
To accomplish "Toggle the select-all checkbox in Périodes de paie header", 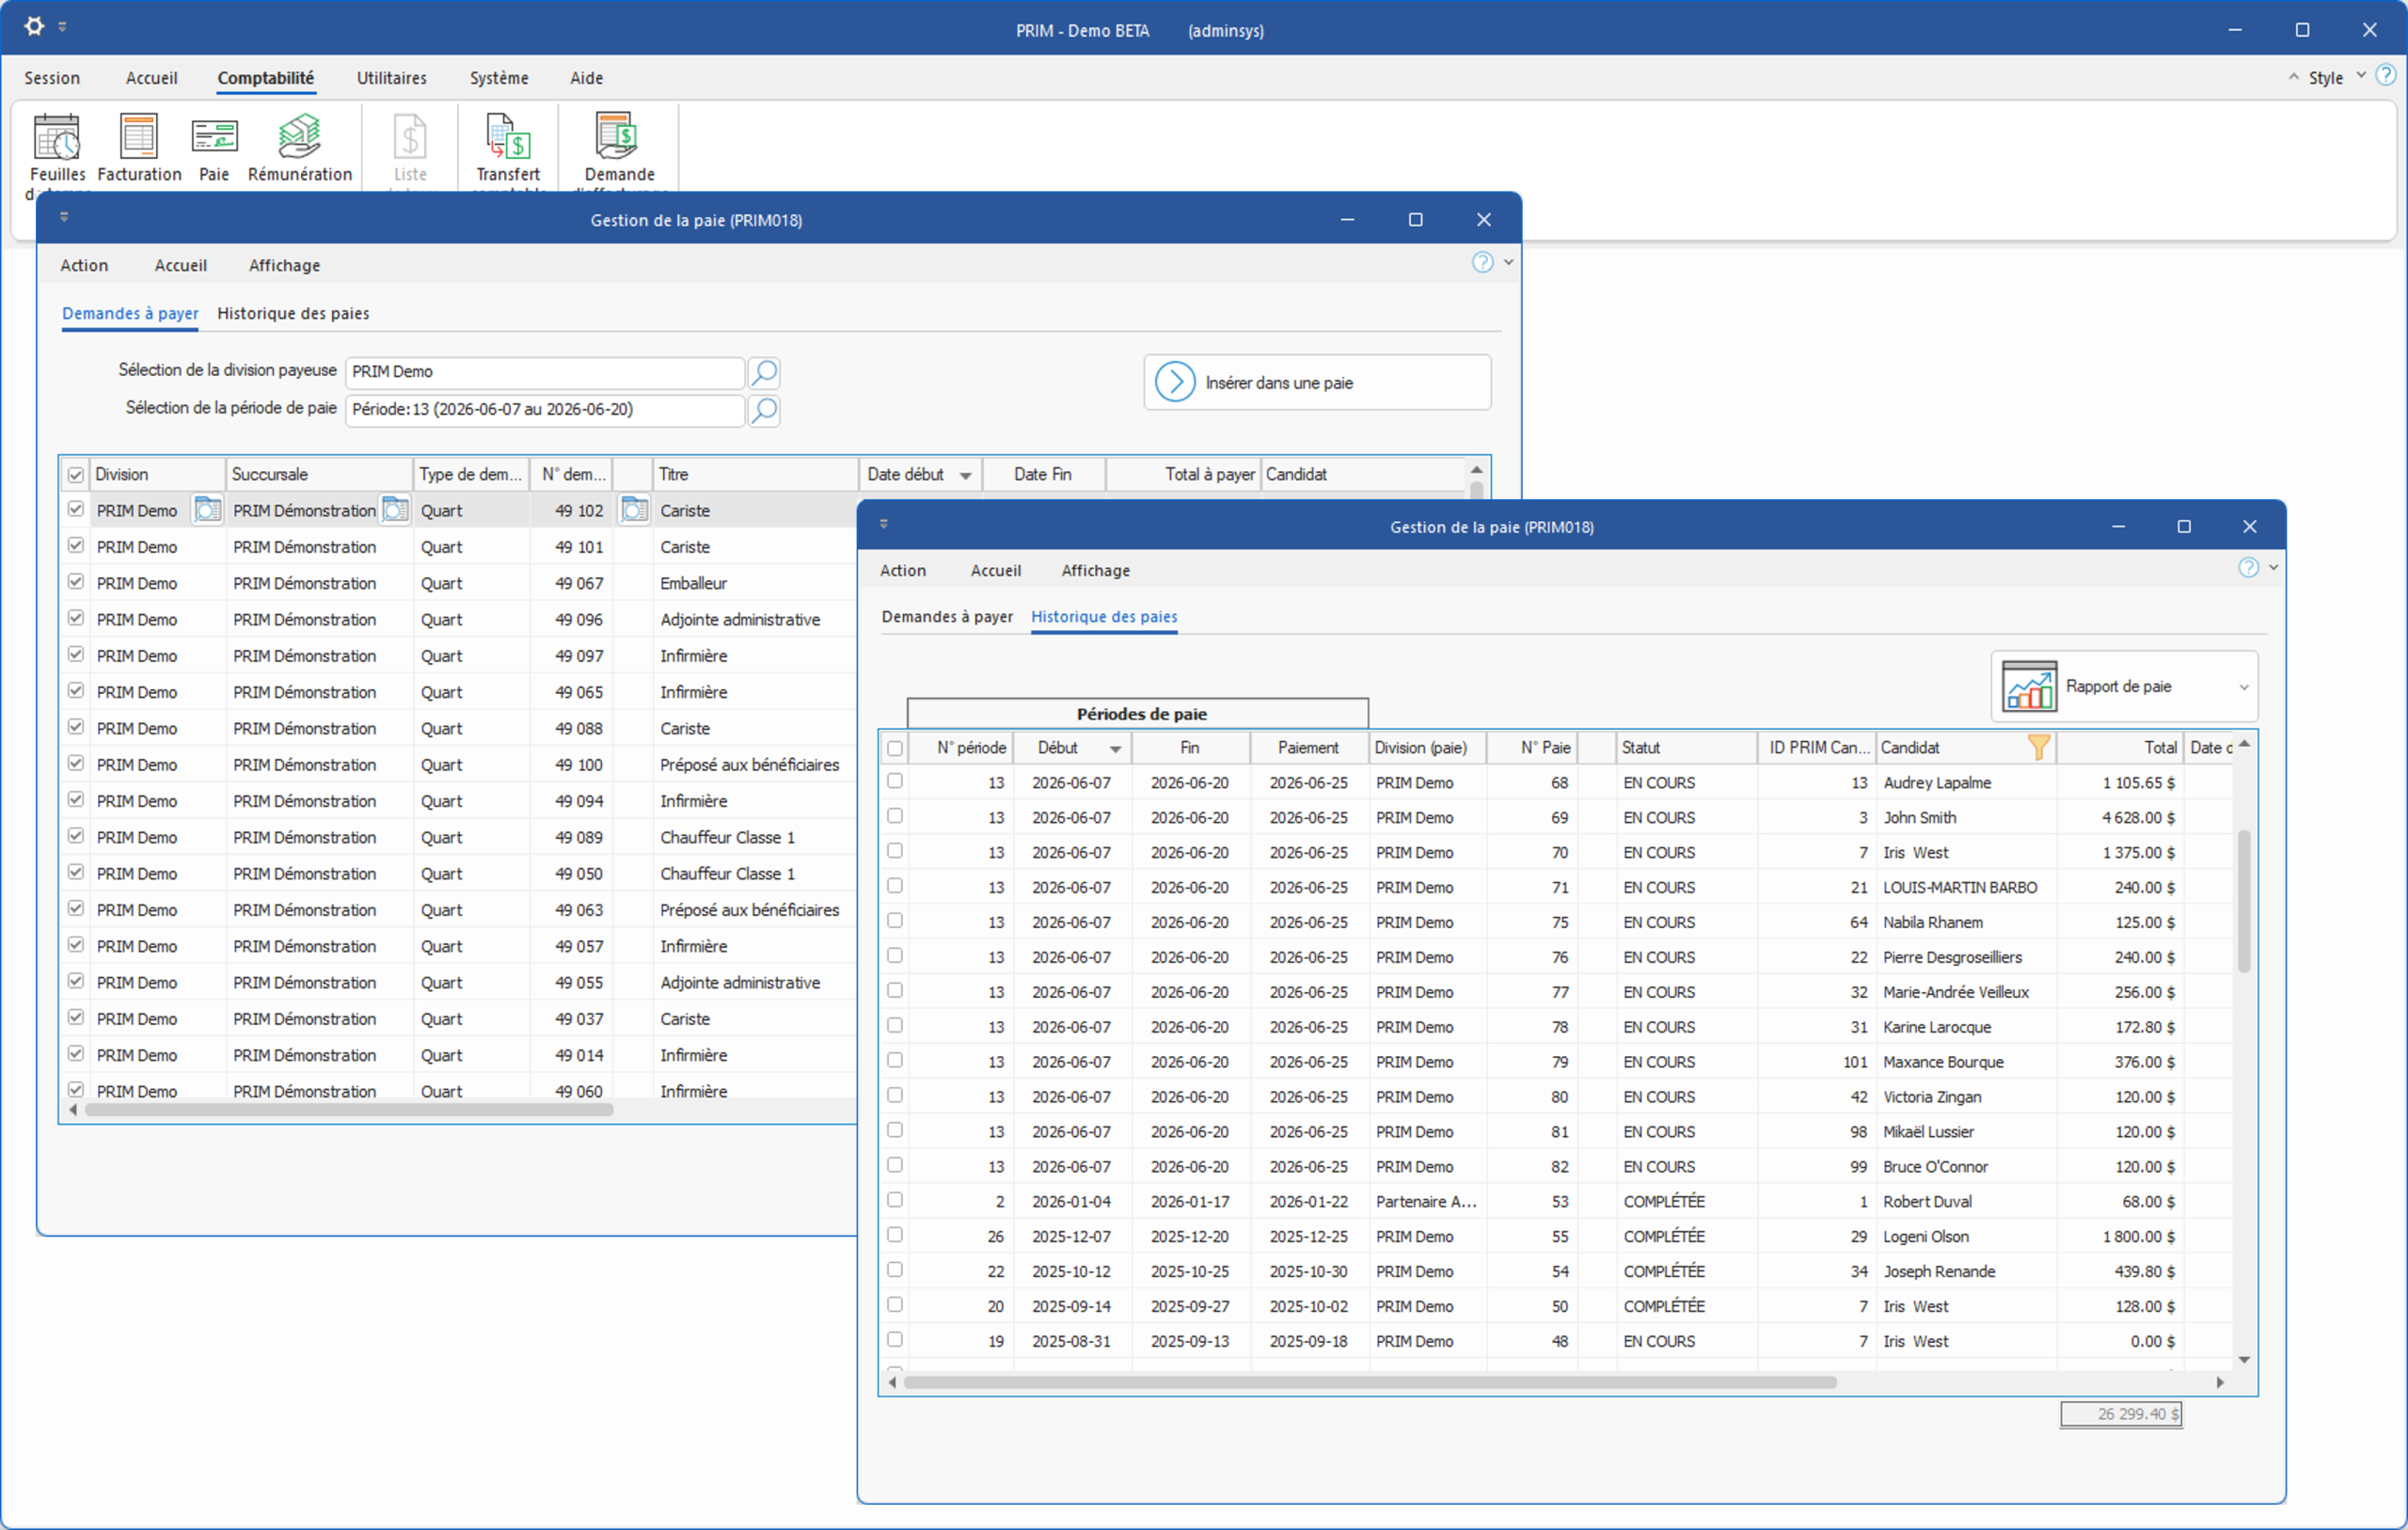I will [895, 748].
